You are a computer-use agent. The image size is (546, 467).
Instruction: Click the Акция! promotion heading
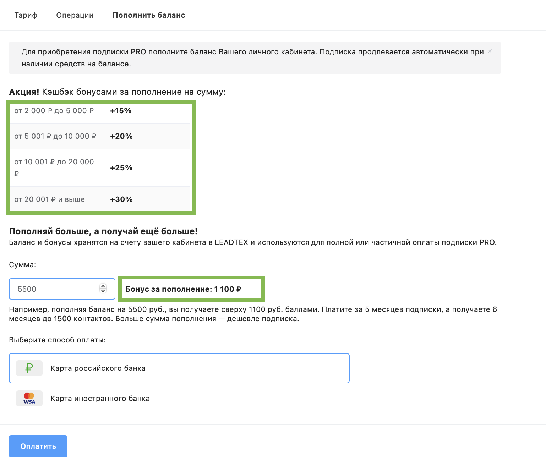pyautogui.click(x=117, y=92)
